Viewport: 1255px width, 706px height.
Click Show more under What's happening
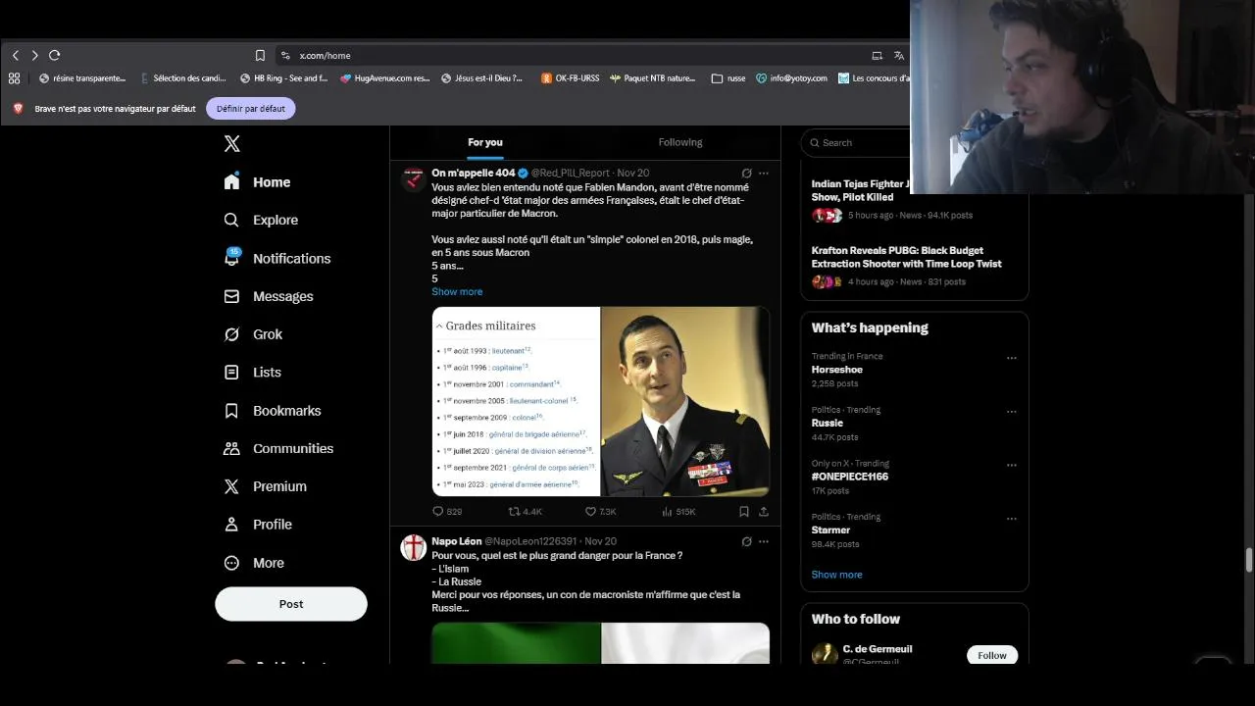[x=836, y=575]
